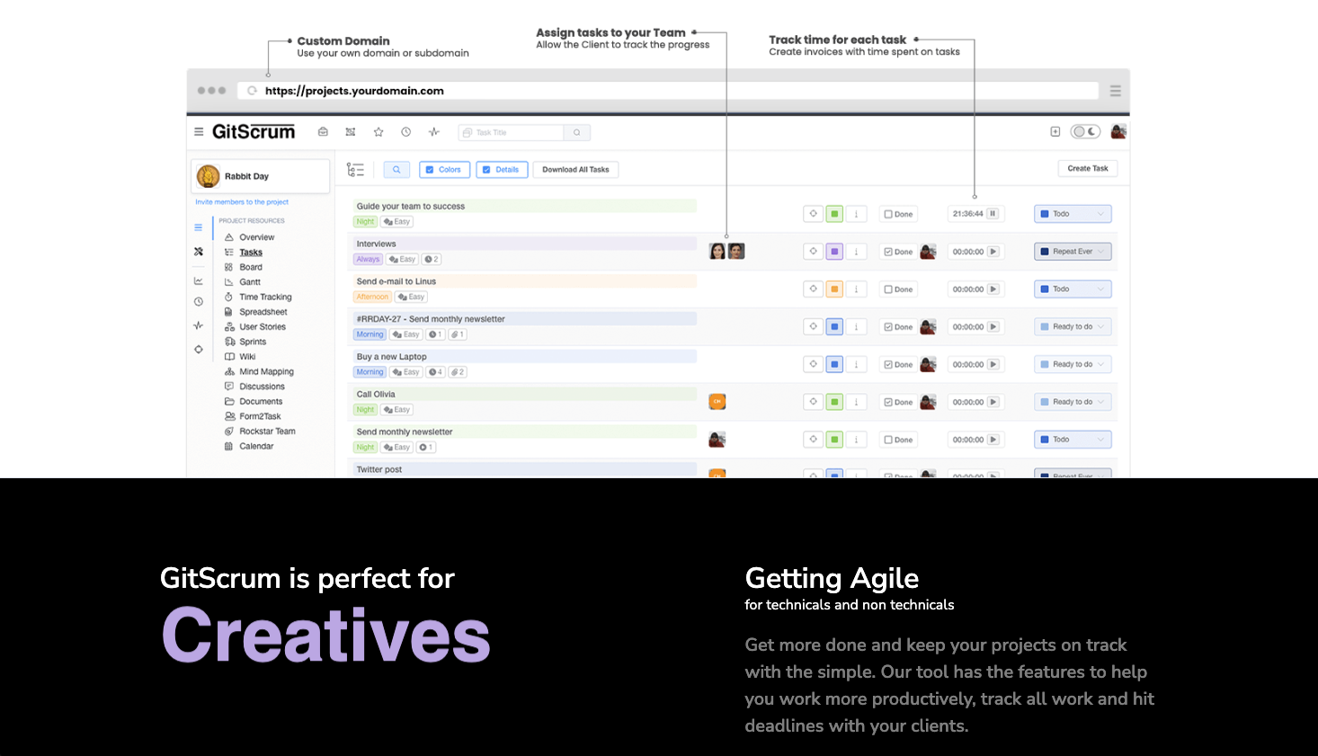Image resolution: width=1318 pixels, height=756 pixels.
Task: Click the green color swatch on Guide your team row
Action: (x=834, y=214)
